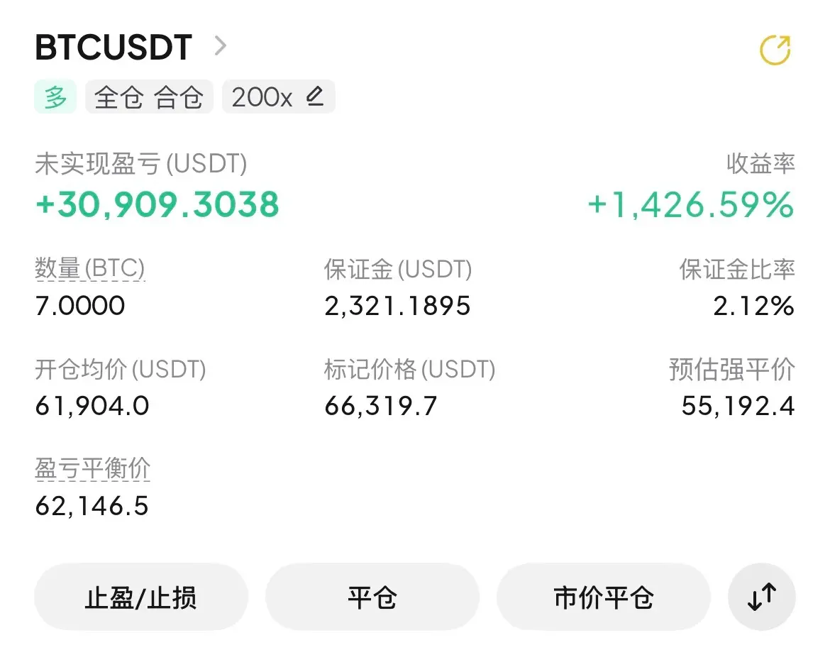Tap the green 多 long tag
Screen dimensions: 830x645
pyautogui.click(x=55, y=97)
